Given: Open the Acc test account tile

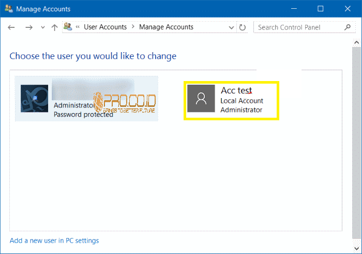Looking at the screenshot, I should (x=231, y=101).
